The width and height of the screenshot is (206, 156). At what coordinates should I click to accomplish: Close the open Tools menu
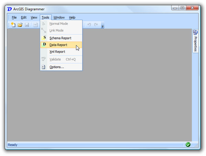pyautogui.click(x=45, y=17)
